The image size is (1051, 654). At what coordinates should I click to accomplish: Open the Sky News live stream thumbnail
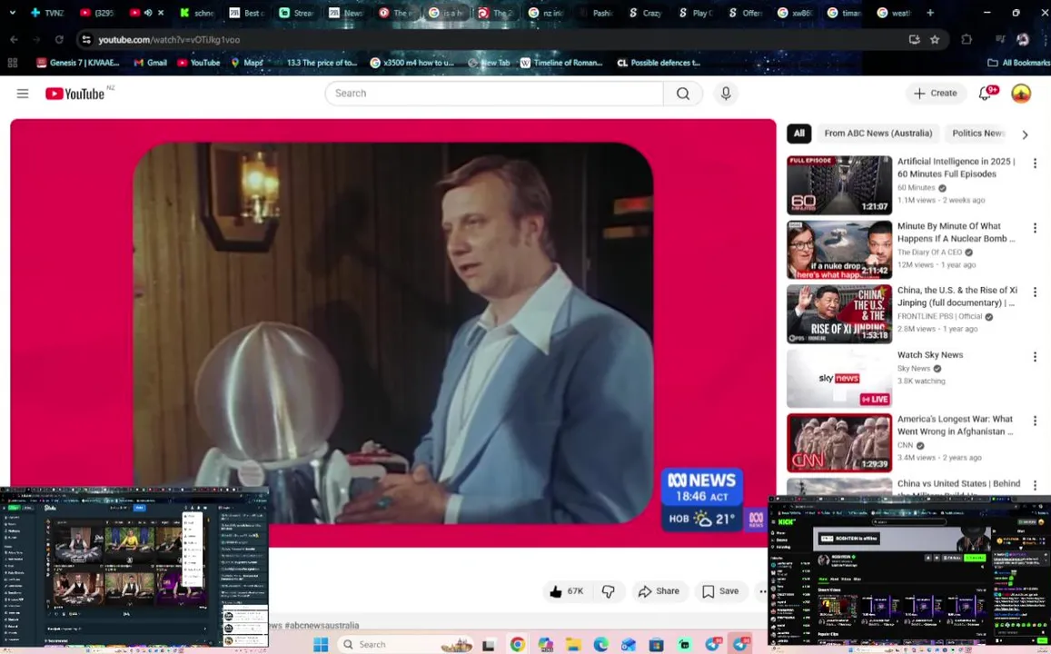coord(839,379)
